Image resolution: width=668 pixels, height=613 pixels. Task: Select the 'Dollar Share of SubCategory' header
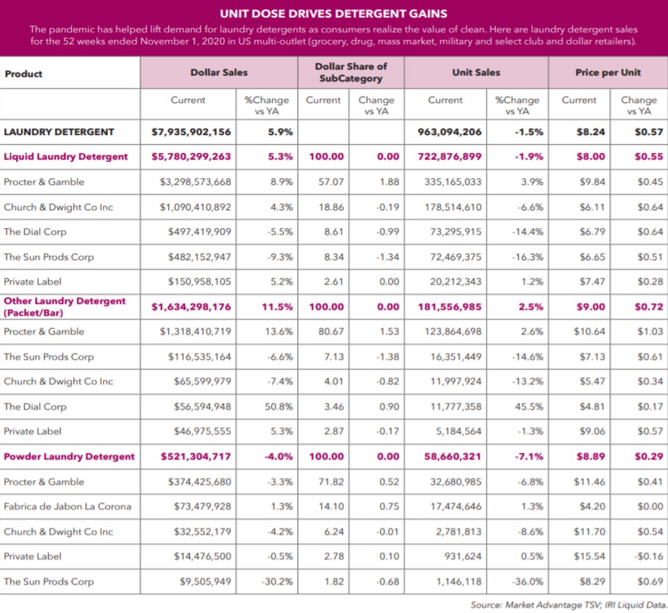coord(351,73)
